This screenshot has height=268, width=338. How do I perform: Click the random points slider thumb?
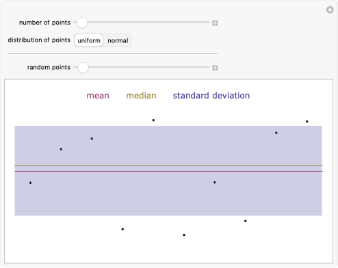tap(83, 68)
